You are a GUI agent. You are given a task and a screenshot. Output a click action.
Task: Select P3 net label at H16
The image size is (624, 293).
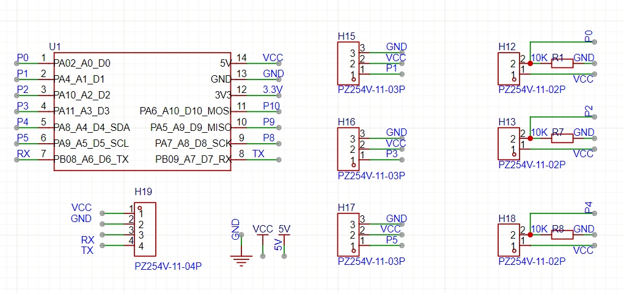click(x=392, y=154)
